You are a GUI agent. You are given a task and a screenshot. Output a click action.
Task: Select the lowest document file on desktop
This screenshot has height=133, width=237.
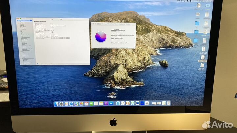coord(202,65)
